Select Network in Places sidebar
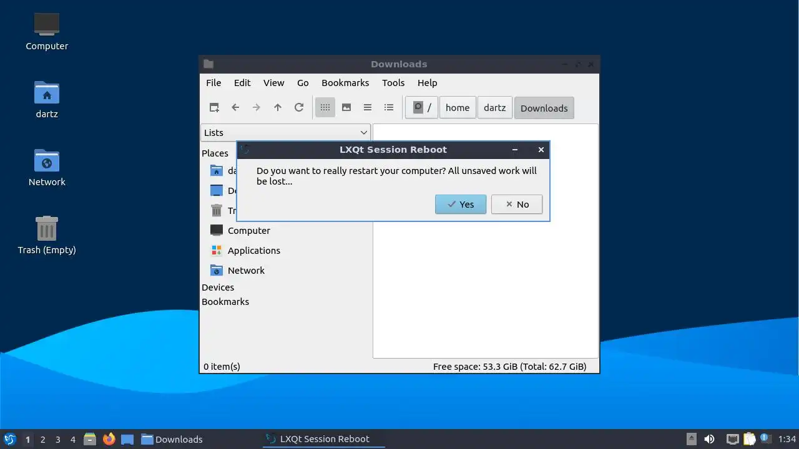The width and height of the screenshot is (799, 449). [x=246, y=271]
